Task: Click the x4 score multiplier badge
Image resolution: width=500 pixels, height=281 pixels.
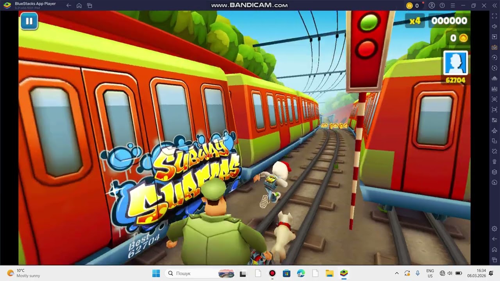Action: point(415,21)
